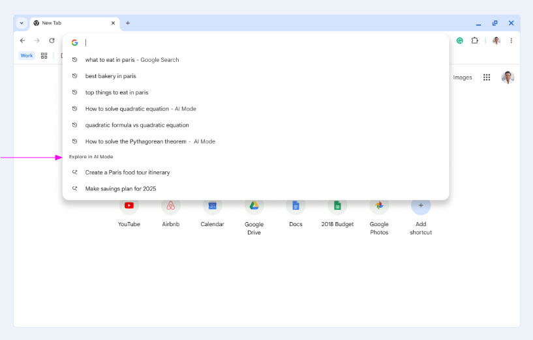Screen dimensions: 533x340
Task: Click the Add shortcut button
Action: (x=421, y=218)
